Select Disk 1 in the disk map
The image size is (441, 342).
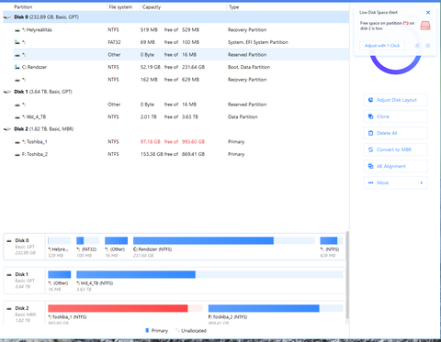tap(24, 281)
